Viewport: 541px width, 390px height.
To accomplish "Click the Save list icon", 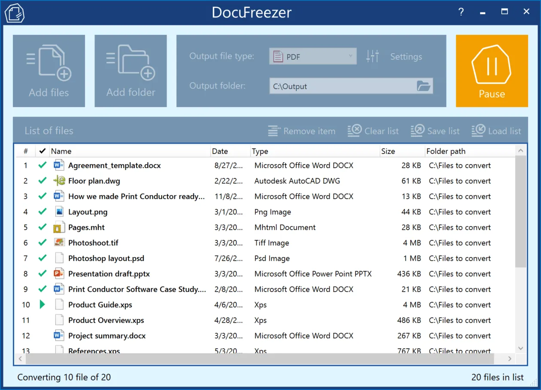I will (417, 131).
